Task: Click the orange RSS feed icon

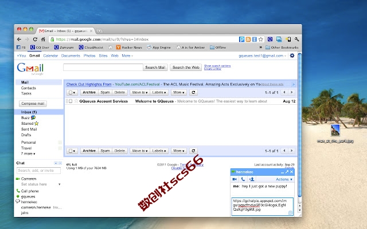Action: [x=248, y=40]
